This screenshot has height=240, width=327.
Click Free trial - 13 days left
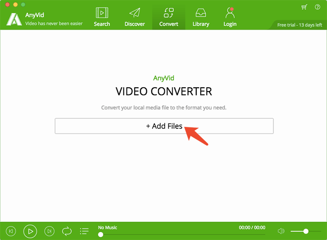pyautogui.click(x=300, y=25)
